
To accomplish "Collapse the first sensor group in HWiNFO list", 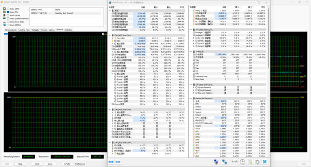I will 110,11.
